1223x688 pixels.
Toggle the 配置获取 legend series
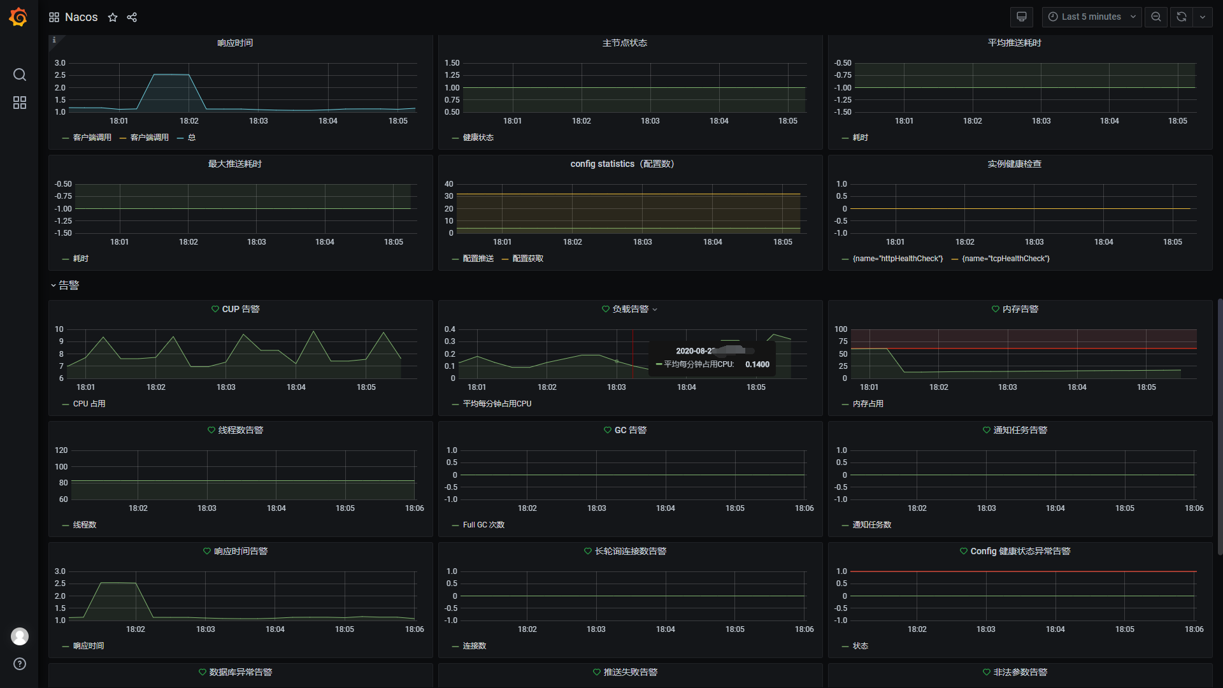[527, 259]
